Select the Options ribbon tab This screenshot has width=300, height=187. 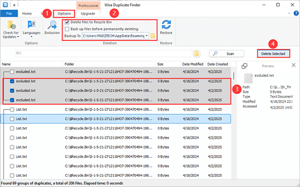[x=64, y=13]
